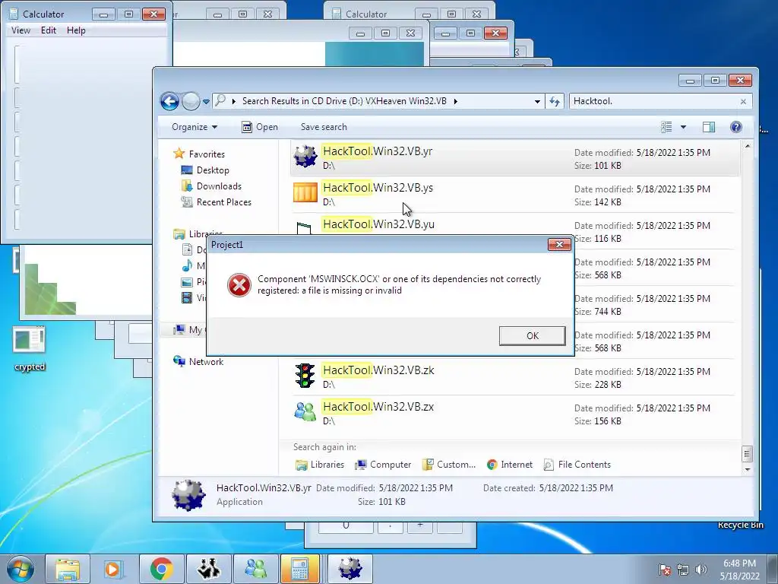Select HackTool.Win32.VB.ys file icon

[x=305, y=192]
